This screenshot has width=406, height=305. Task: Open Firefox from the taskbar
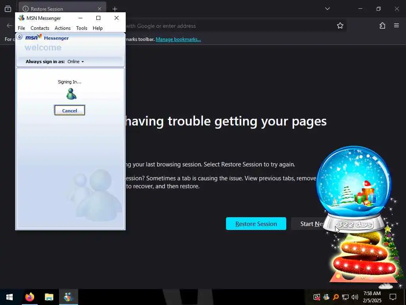pyautogui.click(x=29, y=297)
